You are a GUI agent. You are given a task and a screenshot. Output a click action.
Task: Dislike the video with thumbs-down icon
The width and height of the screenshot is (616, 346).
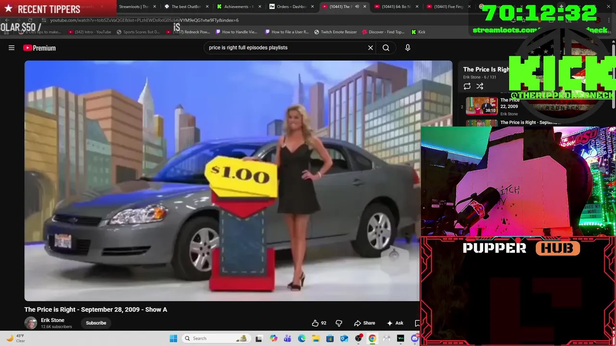tap(339, 323)
